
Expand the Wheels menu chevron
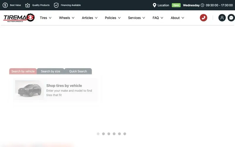pyautogui.click(x=73, y=18)
